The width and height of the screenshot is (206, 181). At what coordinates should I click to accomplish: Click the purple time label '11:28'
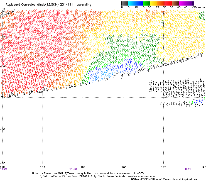(x=4, y=169)
